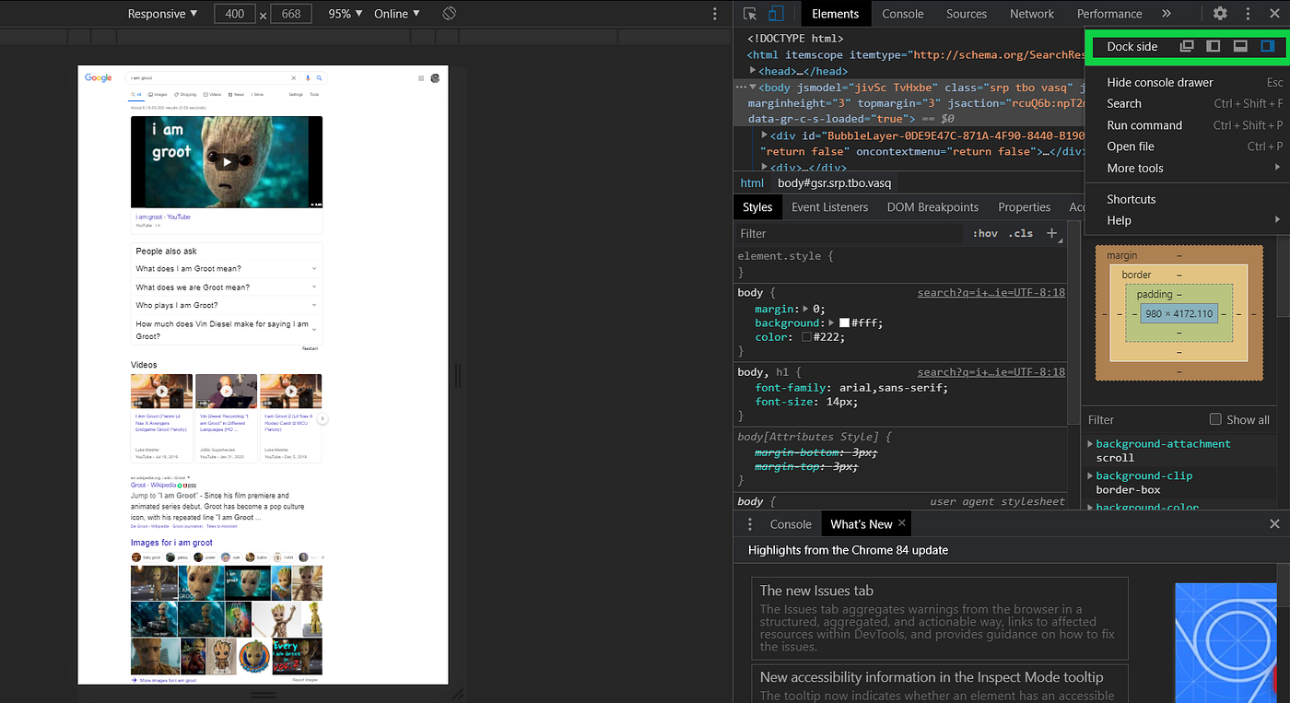Click the #222 color swatch
The image size is (1290, 703).
[806, 337]
